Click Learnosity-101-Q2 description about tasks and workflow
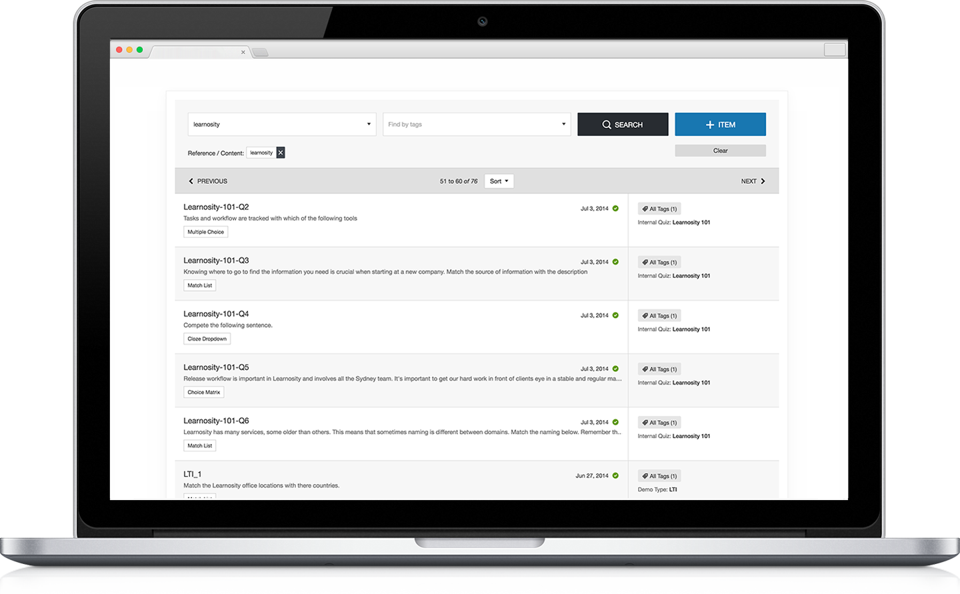The image size is (960, 594). click(270, 219)
